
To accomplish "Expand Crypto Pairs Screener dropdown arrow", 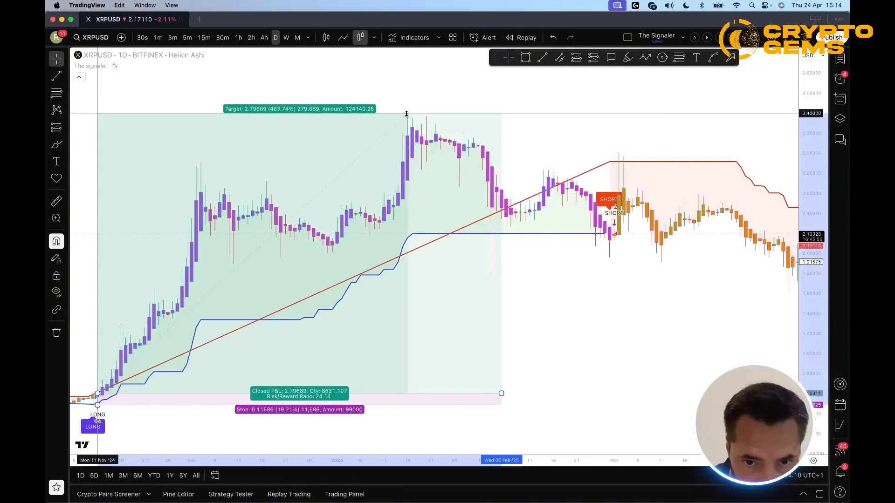I will pyautogui.click(x=149, y=494).
